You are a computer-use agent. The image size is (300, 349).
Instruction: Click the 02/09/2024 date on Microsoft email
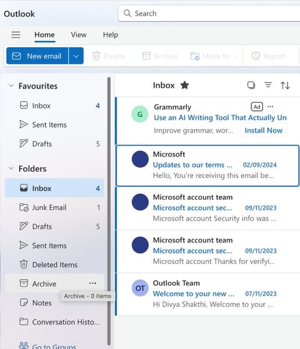tap(259, 165)
